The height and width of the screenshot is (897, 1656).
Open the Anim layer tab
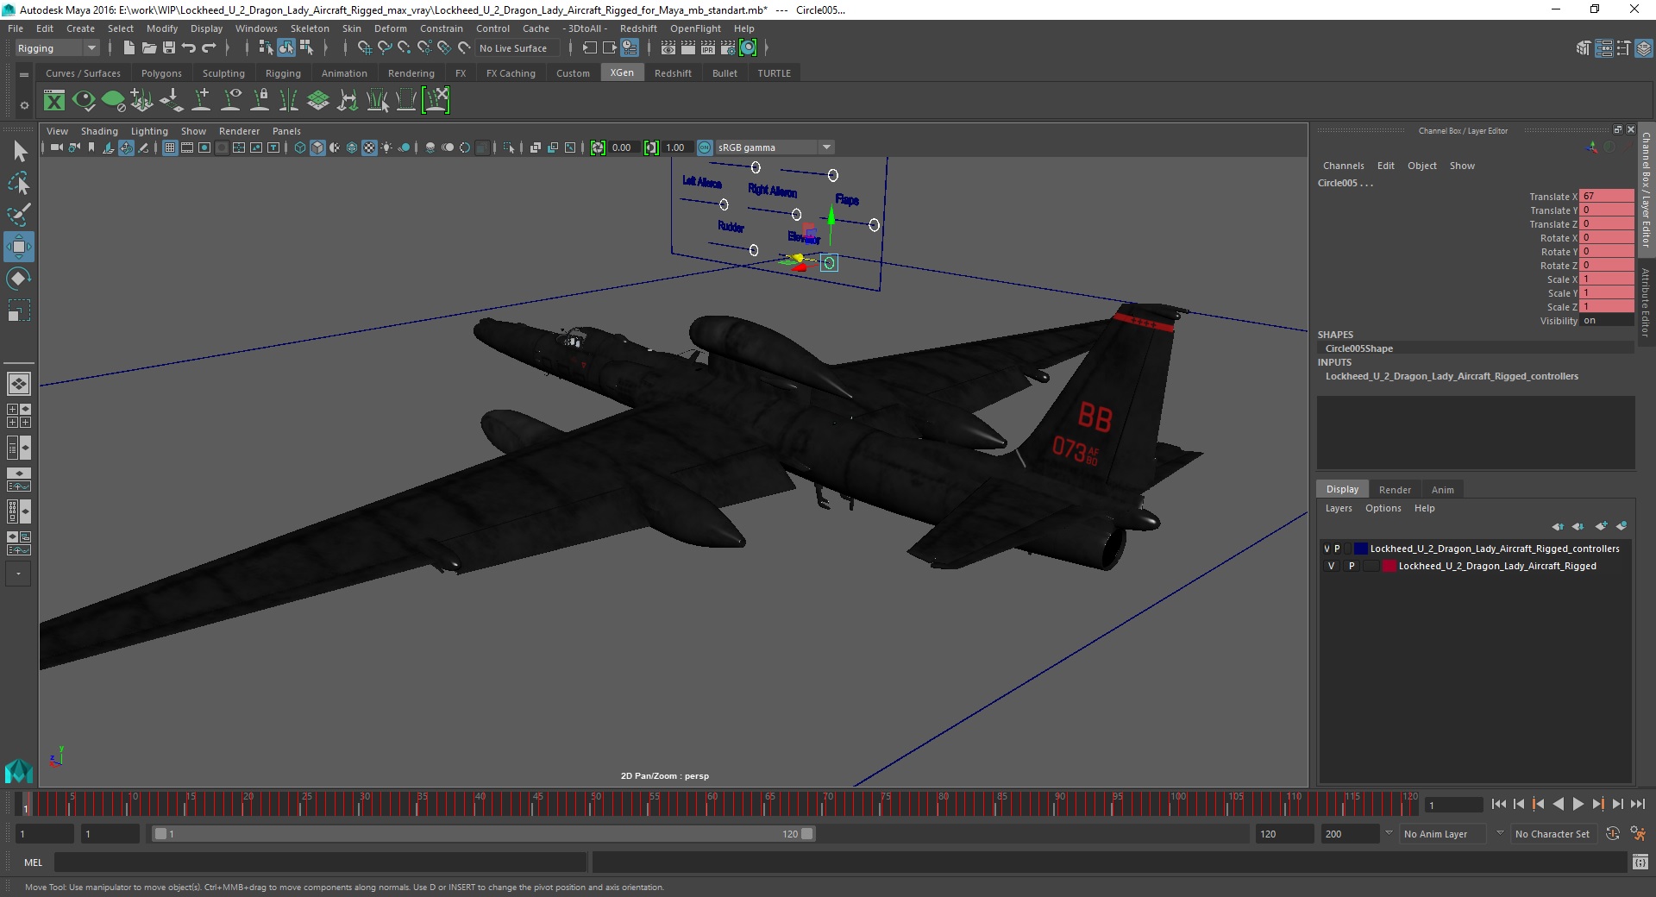1442,490
